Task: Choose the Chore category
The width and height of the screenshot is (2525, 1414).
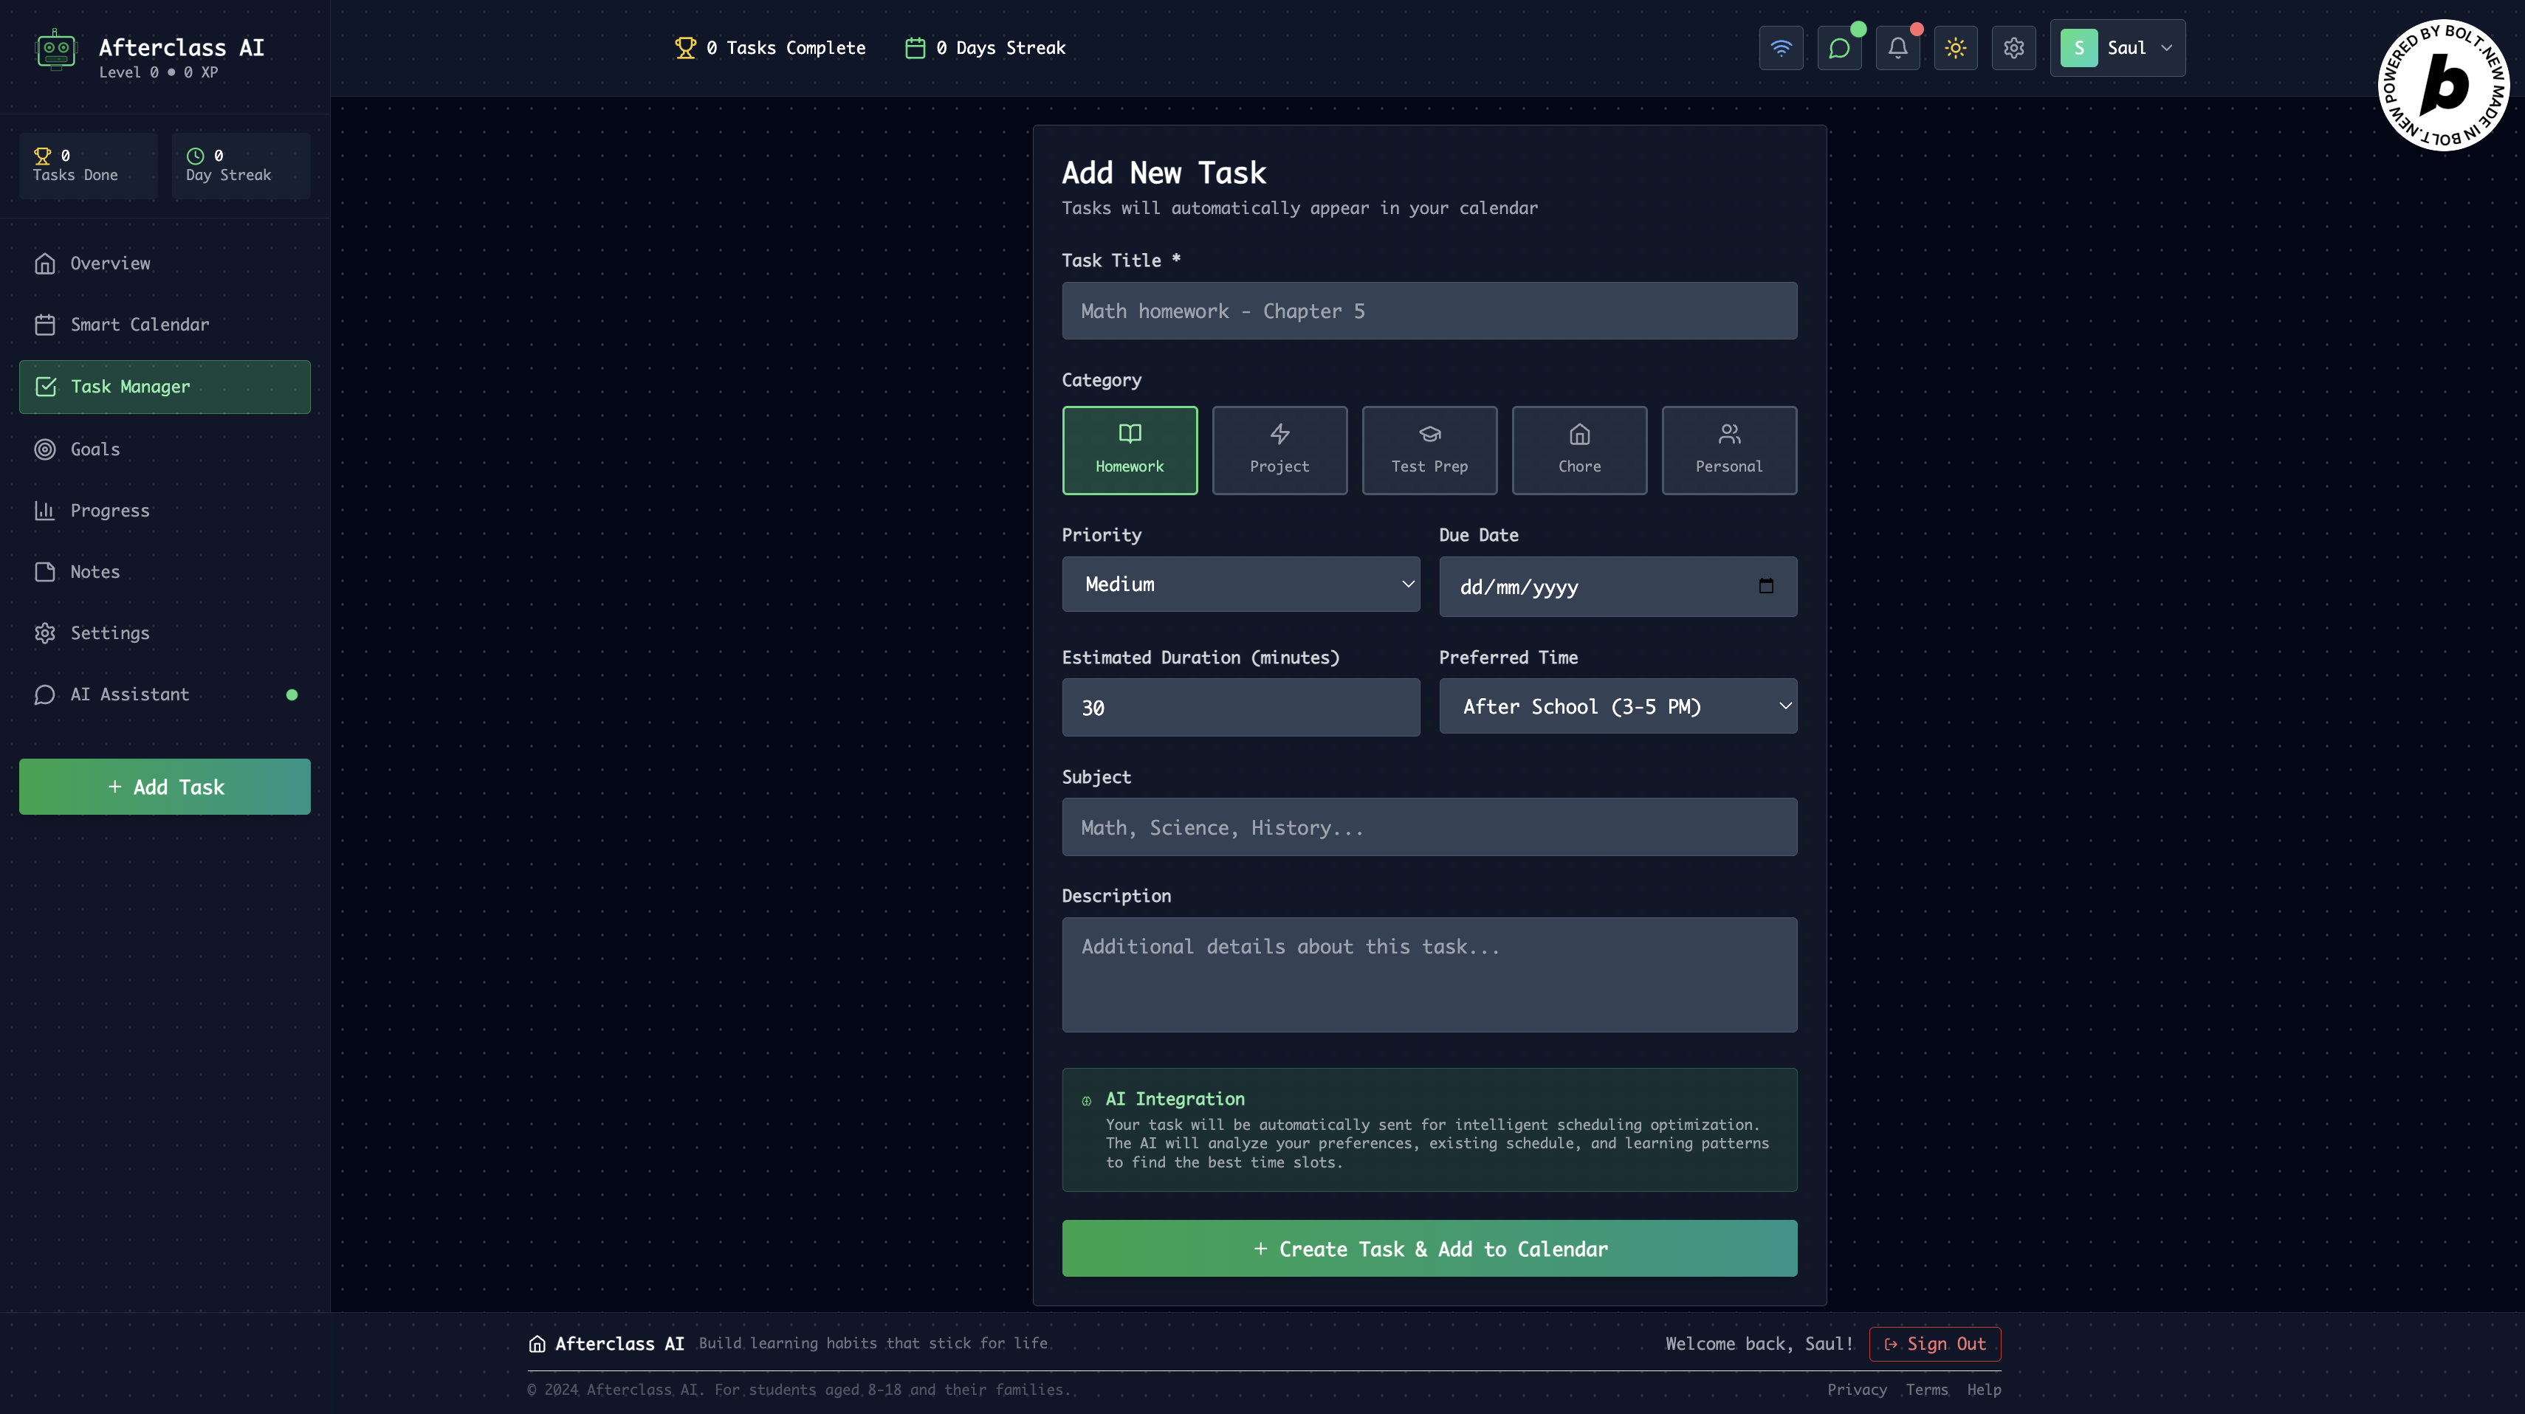Action: click(1578, 449)
